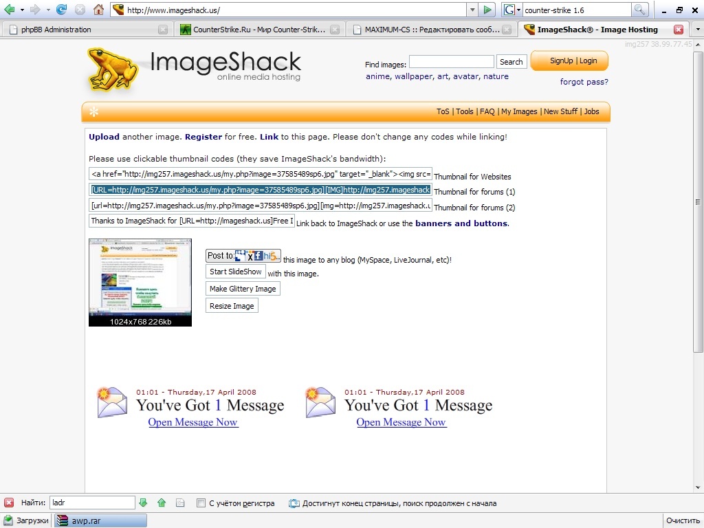
Task: Open the Tools menu link
Action: point(465,111)
